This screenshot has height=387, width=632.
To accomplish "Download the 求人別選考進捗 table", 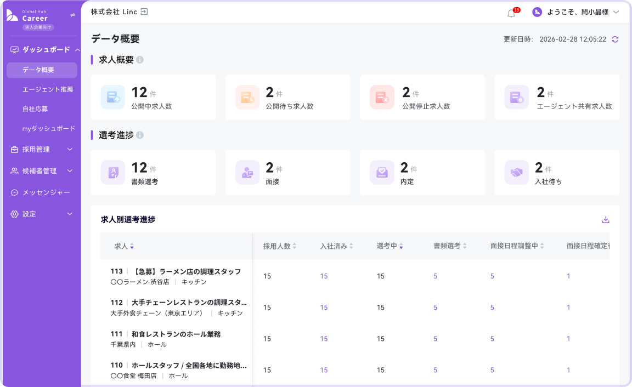I will tap(606, 219).
